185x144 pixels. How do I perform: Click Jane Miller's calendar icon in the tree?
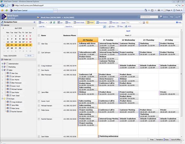pos(8,105)
